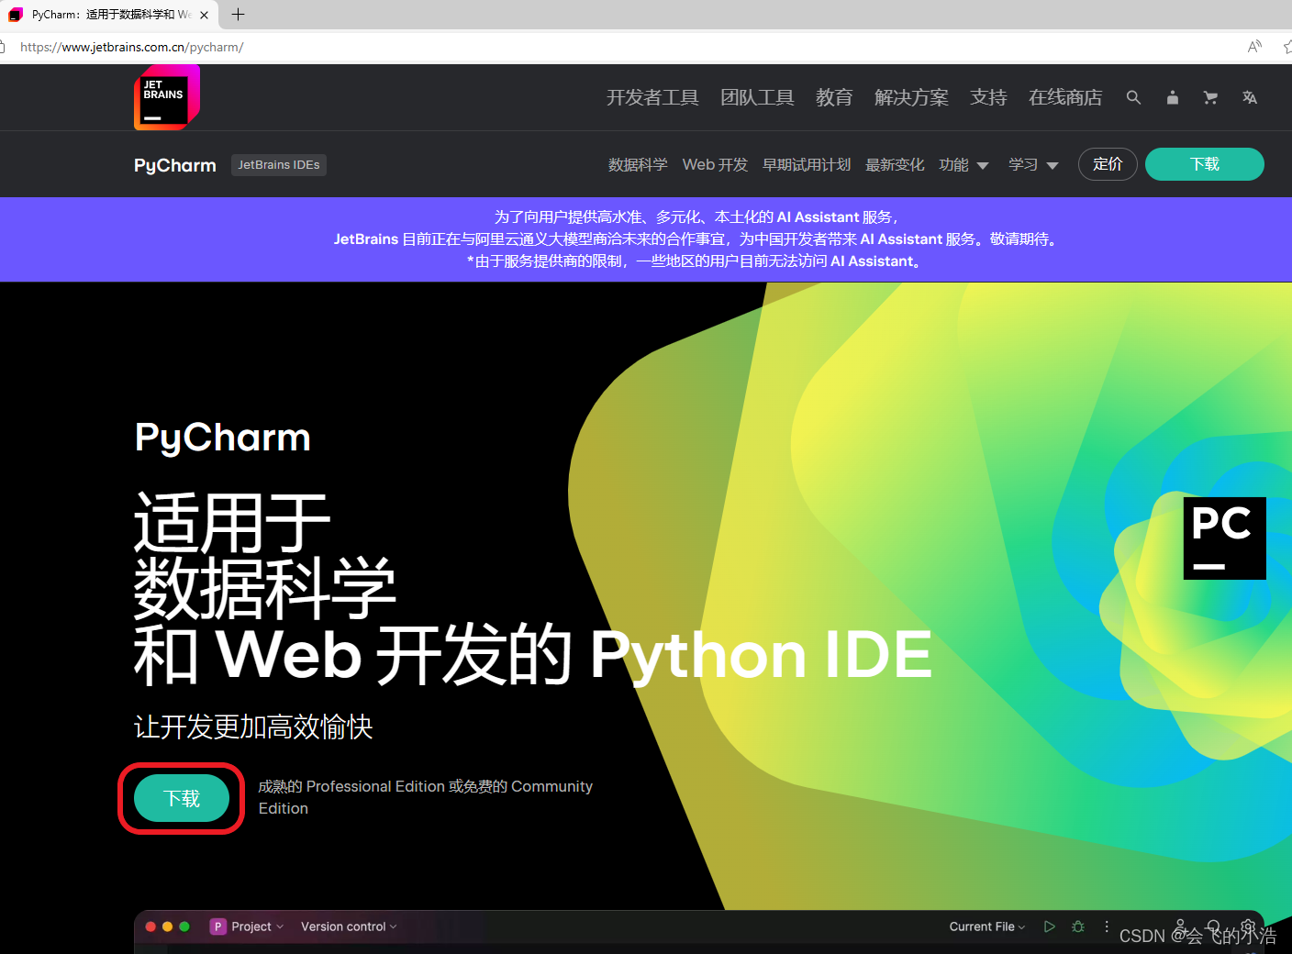
Task: Click the Debug bug icon in IDE preview
Action: click(1078, 926)
